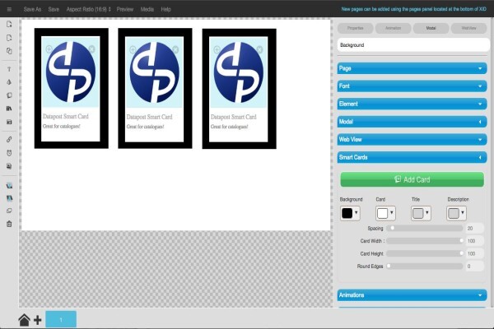Screen dimensions: 494x329
Task: Click the Card Height value field
Action: [474, 253]
